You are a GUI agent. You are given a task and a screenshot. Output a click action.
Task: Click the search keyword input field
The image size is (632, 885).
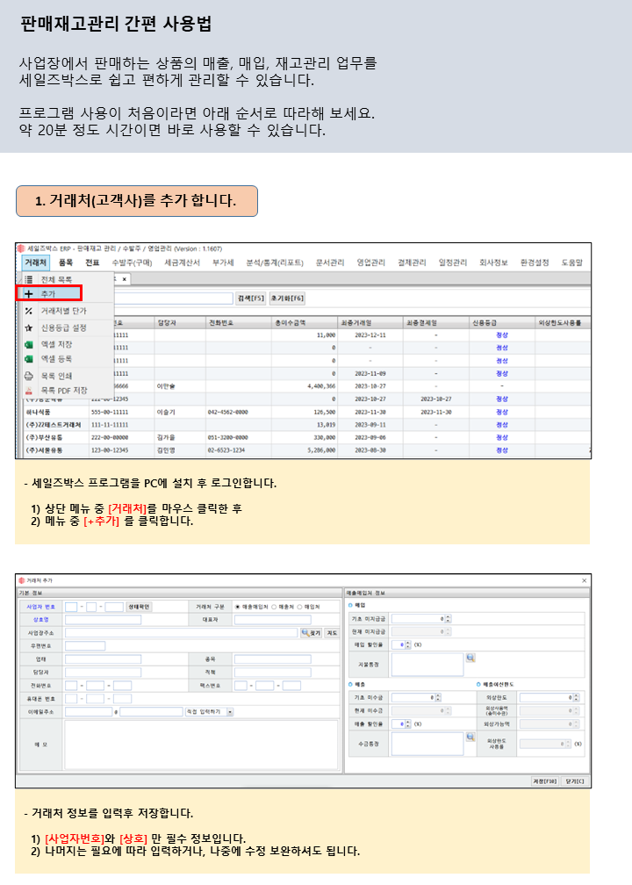point(173,298)
